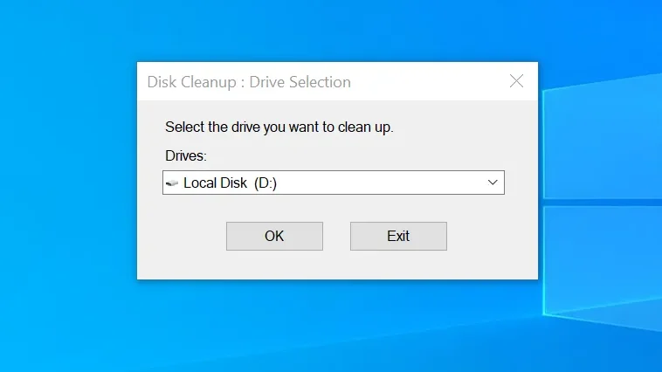
Task: Click blank dialog space between OK and Exit
Action: tap(336, 236)
